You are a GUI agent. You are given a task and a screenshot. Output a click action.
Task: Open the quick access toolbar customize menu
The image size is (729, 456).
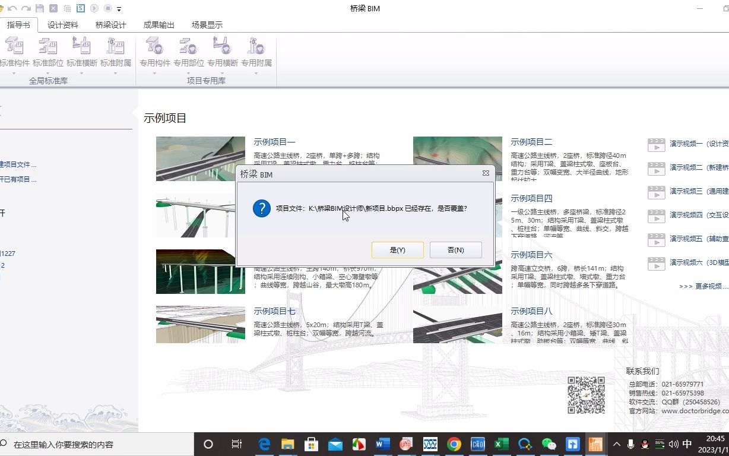click(119, 8)
